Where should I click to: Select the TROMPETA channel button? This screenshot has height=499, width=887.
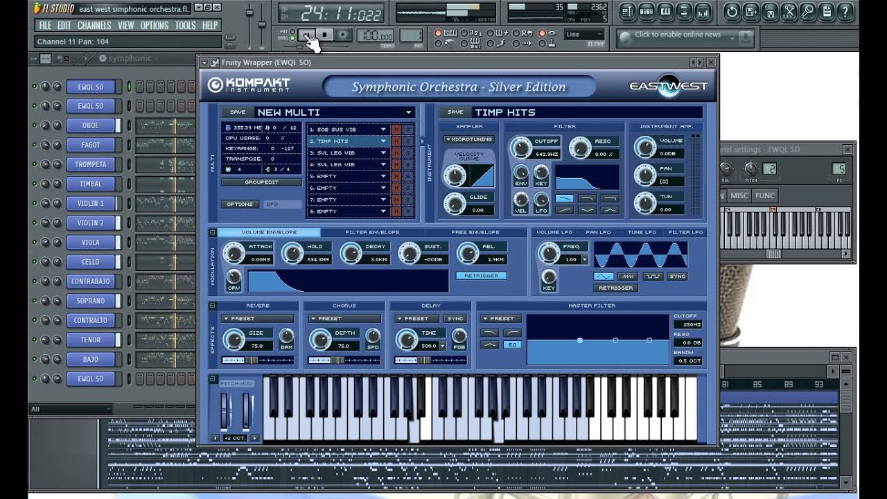pos(91,164)
